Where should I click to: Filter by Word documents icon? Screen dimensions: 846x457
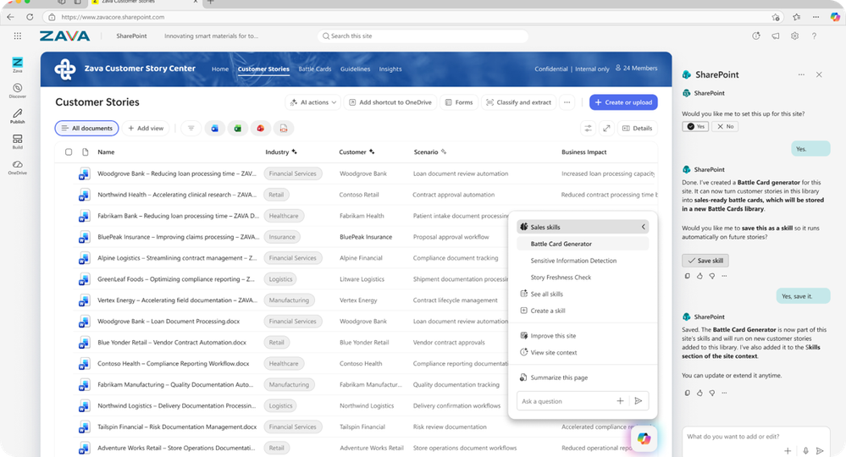click(215, 129)
